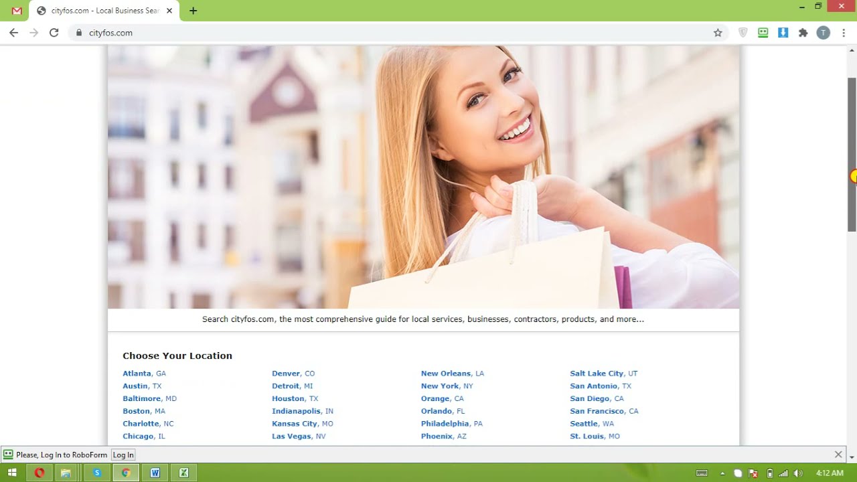Screen dimensions: 857x482
Task: Select the Houston location link
Action: [x=295, y=398]
